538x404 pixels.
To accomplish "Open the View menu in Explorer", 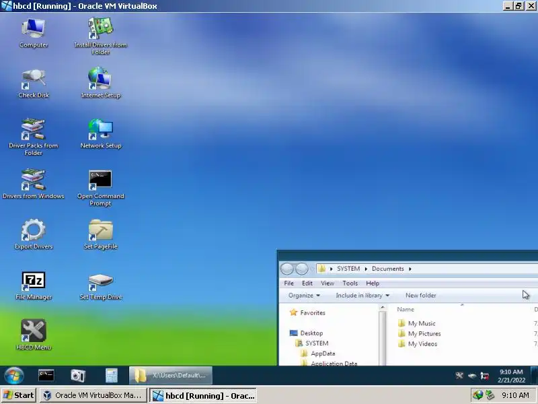I will tap(328, 283).
